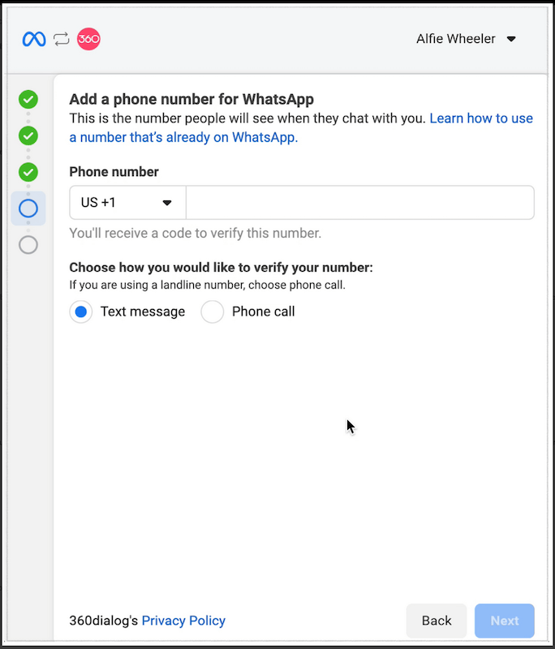This screenshot has height=649, width=555.
Task: Click the exchange arrows icon between logos
Action: [x=61, y=39]
